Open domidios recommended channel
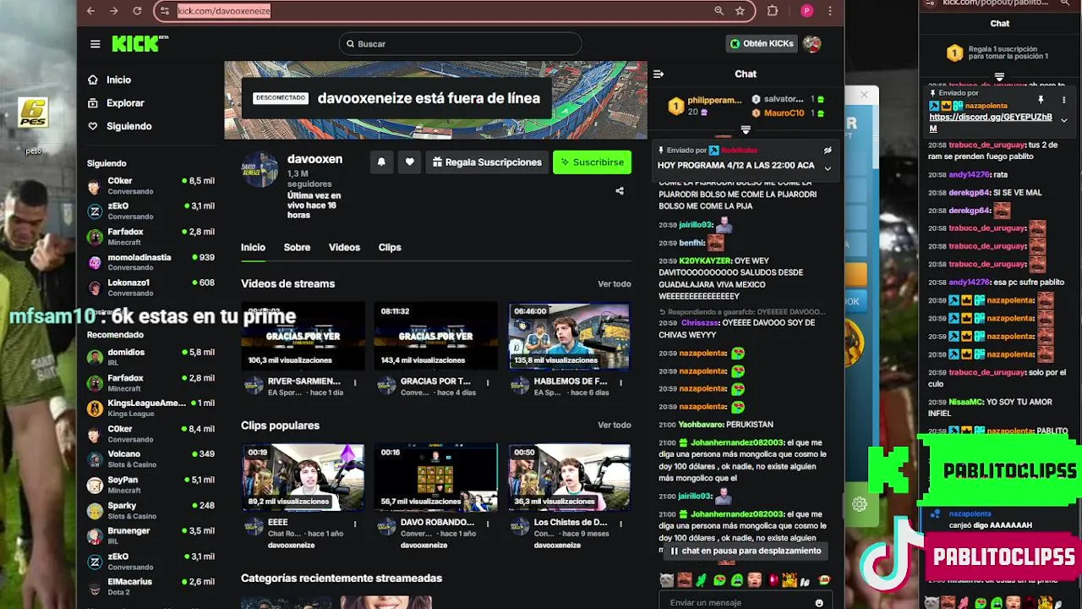Screen dimensions: 1082x609 pyautogui.click(x=151, y=356)
